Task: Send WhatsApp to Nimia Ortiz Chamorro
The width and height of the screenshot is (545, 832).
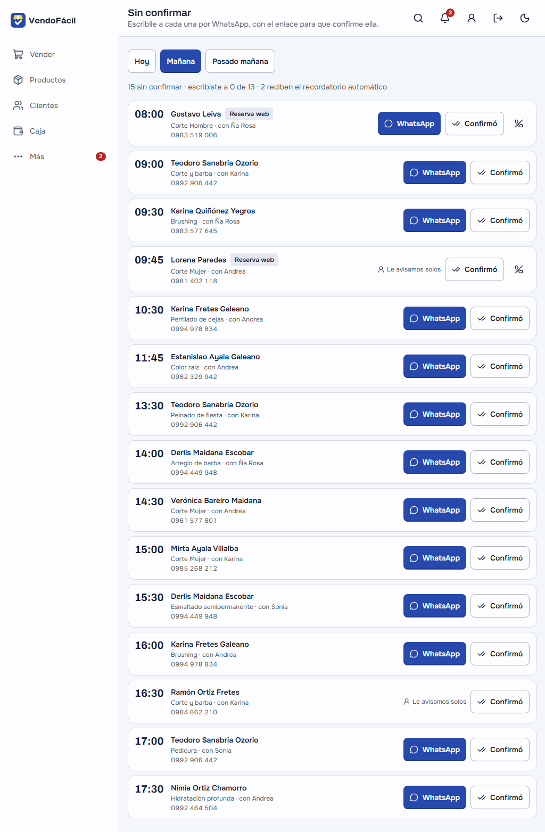Action: [x=435, y=797]
